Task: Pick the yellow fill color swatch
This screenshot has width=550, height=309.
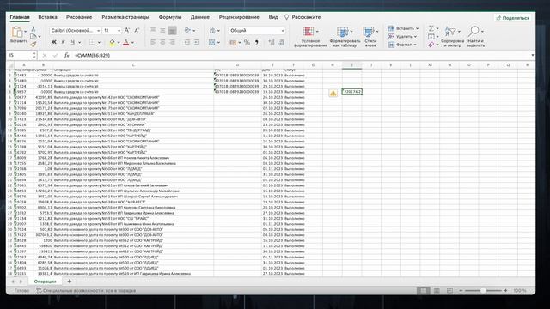Action: click(x=112, y=43)
